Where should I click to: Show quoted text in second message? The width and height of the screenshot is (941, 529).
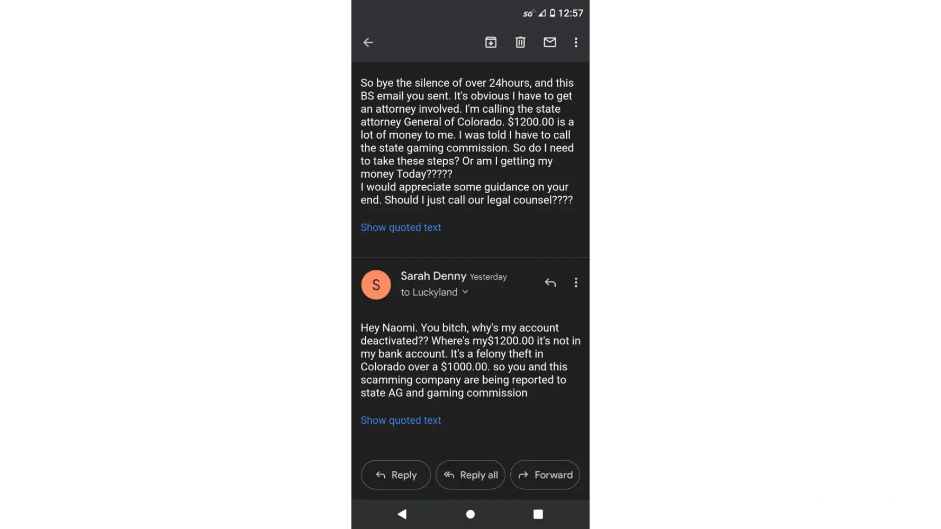401,421
